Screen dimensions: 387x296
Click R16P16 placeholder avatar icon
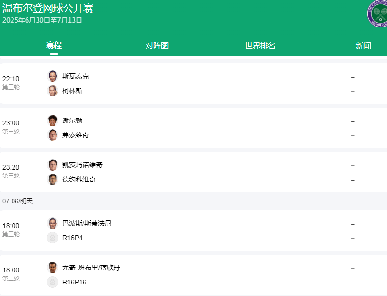coord(53,282)
